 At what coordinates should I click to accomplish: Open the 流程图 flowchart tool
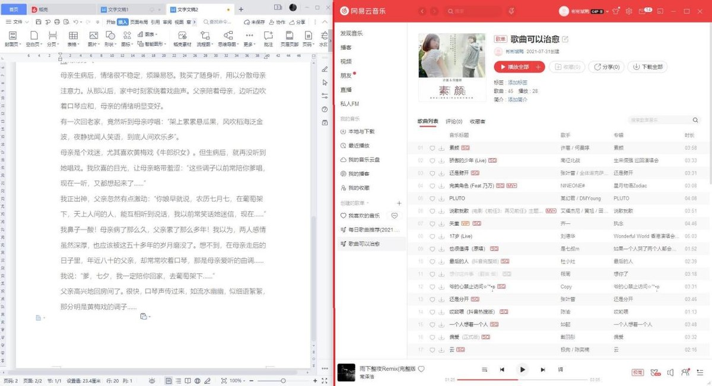(x=205, y=39)
